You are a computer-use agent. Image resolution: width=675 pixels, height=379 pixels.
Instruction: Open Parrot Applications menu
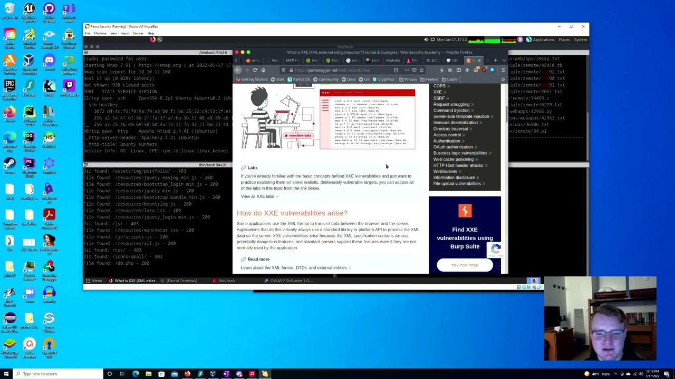coord(541,39)
